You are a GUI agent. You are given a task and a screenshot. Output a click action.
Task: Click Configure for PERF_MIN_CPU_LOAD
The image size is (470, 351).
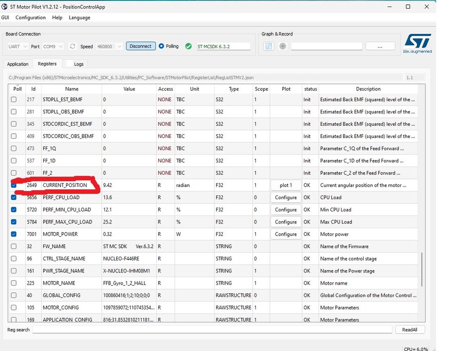click(x=286, y=209)
